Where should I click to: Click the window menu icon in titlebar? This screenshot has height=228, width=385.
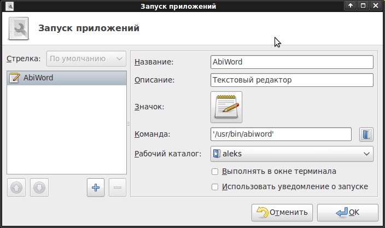10,6
